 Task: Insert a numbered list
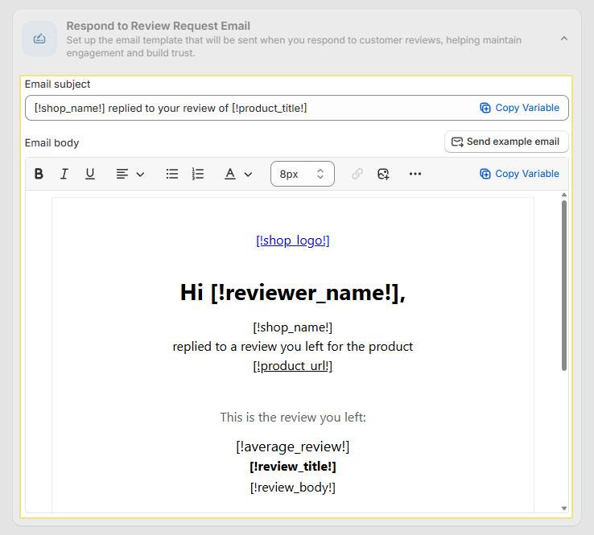pos(198,174)
